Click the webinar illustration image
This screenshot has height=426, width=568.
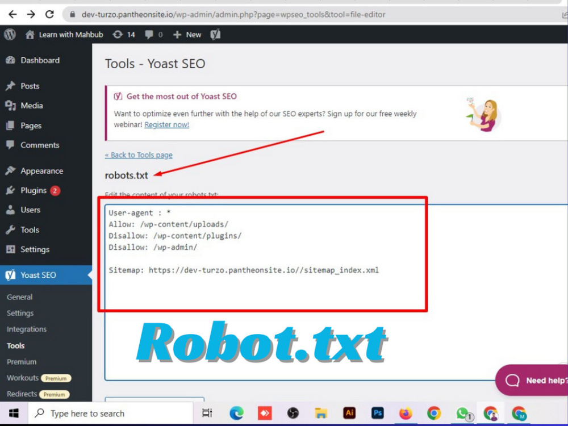[x=483, y=114]
